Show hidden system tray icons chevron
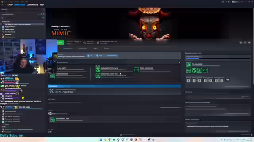This screenshot has height=142, width=254. tap(221, 140)
